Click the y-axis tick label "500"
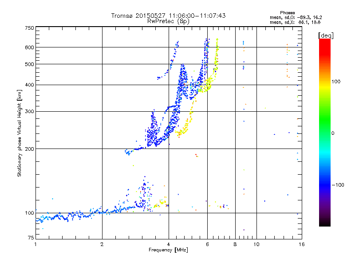 (29, 64)
